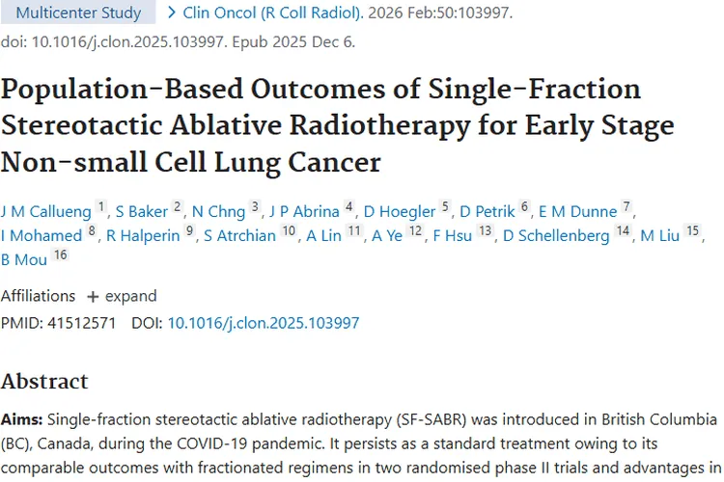This screenshot has width=724, height=482.
Task: Click author B Mou's name
Action: [x=25, y=260]
